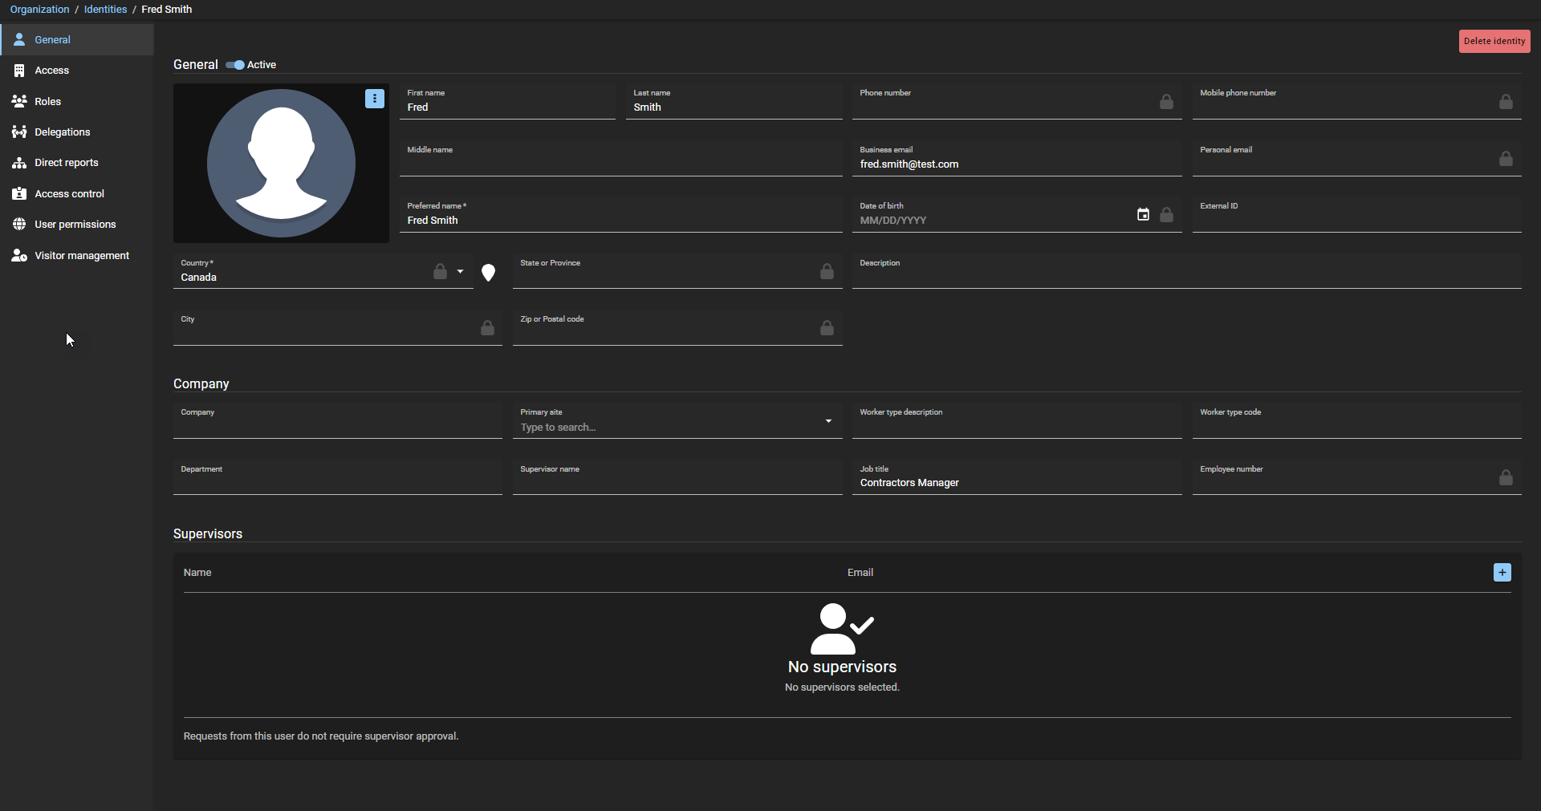The width and height of the screenshot is (1541, 811).
Task: Open the Access section
Action: click(x=77, y=71)
